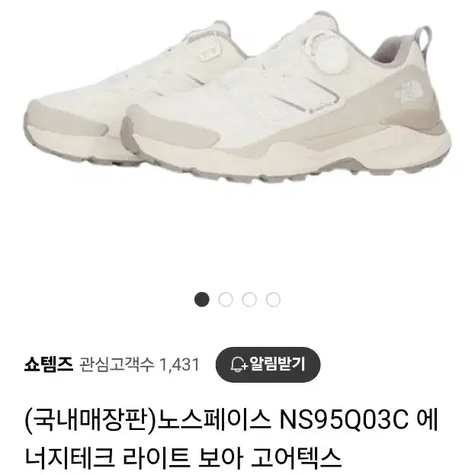475x475 pixels.
Task: Click the 라이트 보아 고어텍스 title line
Action: pyautogui.click(x=233, y=458)
